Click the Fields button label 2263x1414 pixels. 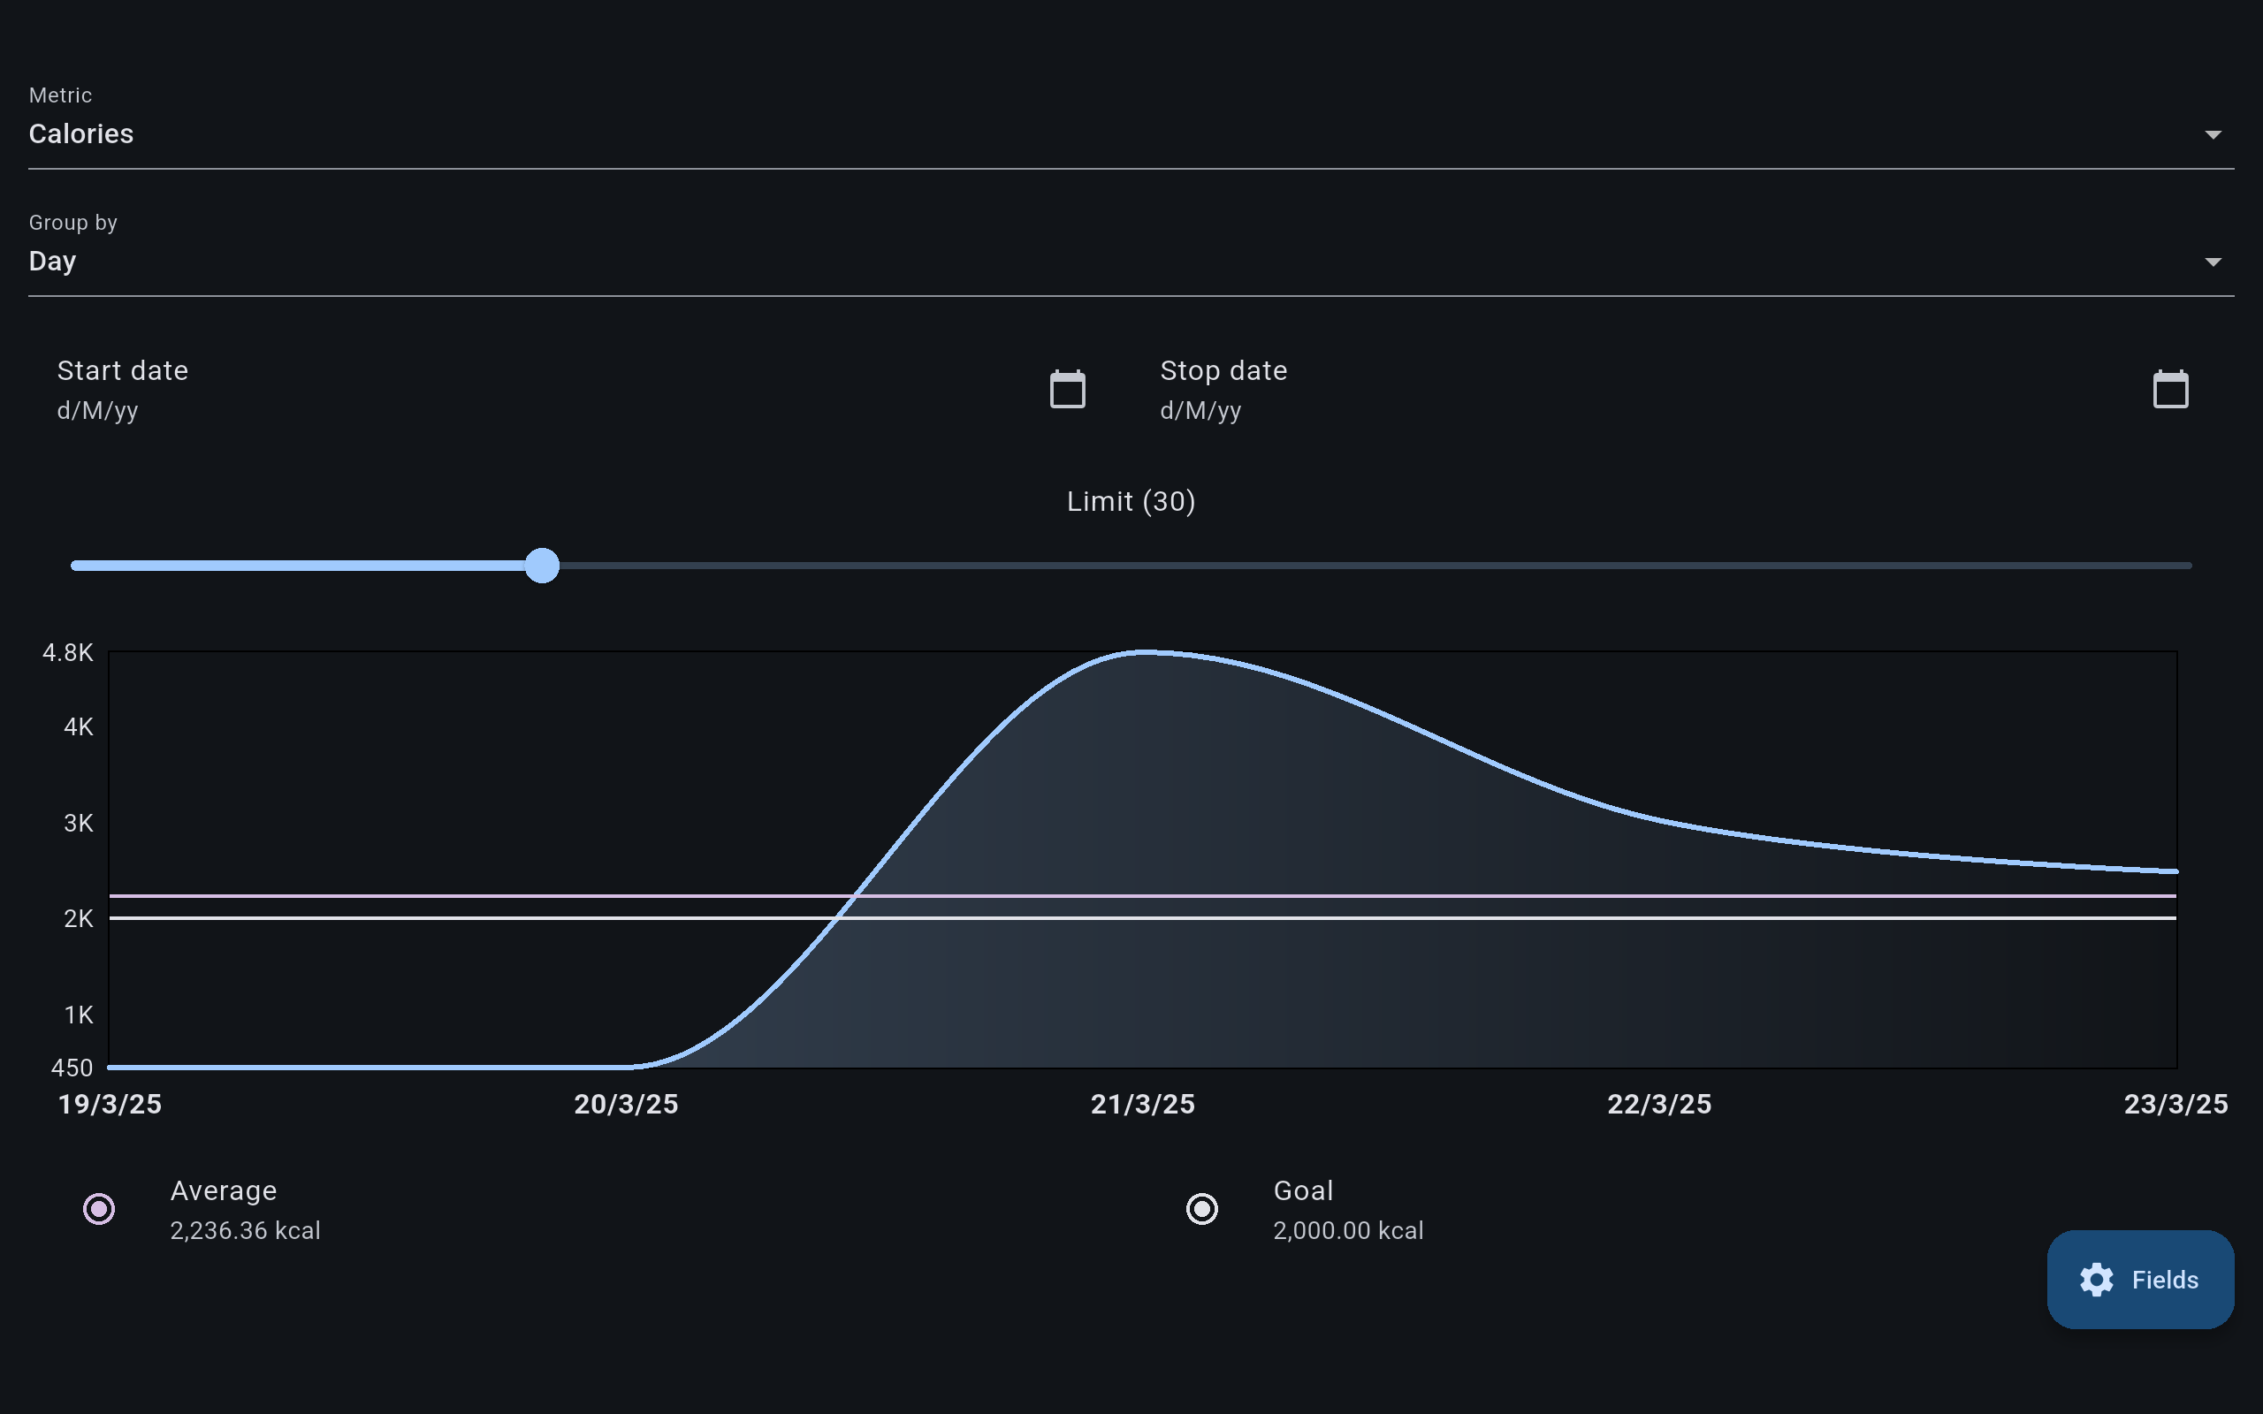point(2165,1280)
